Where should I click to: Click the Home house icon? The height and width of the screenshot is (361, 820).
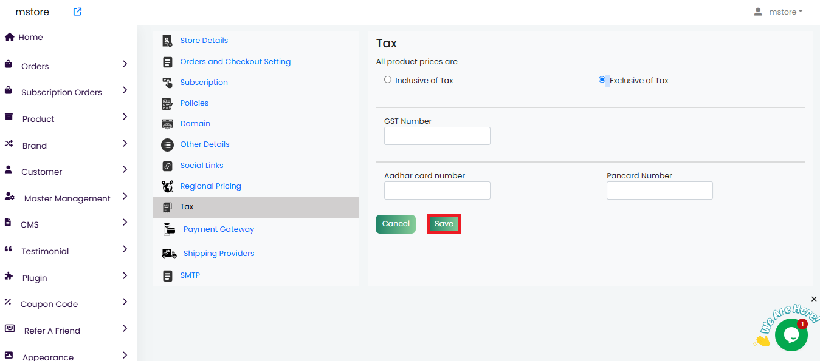(9, 37)
